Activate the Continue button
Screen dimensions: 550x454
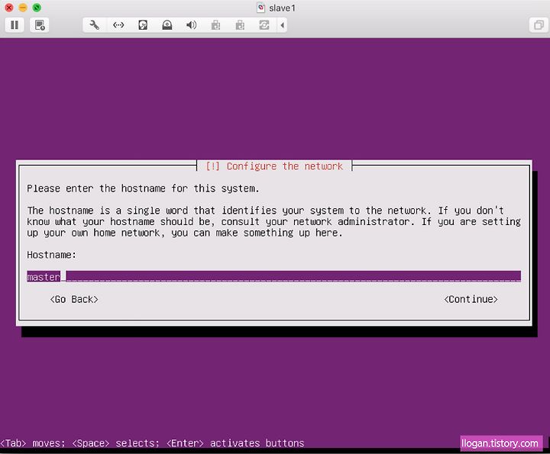point(471,300)
